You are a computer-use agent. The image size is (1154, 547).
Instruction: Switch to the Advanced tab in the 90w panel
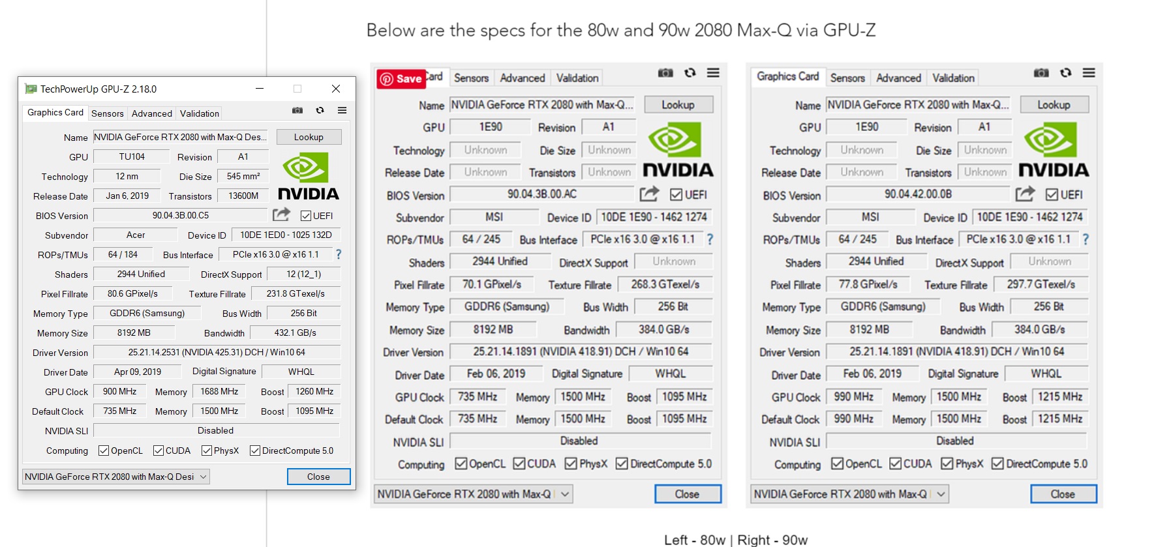click(x=899, y=78)
